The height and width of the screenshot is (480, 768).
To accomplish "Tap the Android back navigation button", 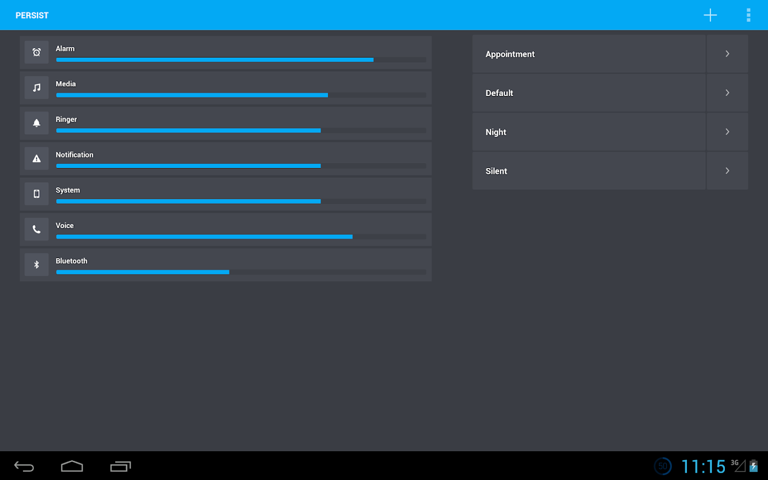I will tap(24, 467).
